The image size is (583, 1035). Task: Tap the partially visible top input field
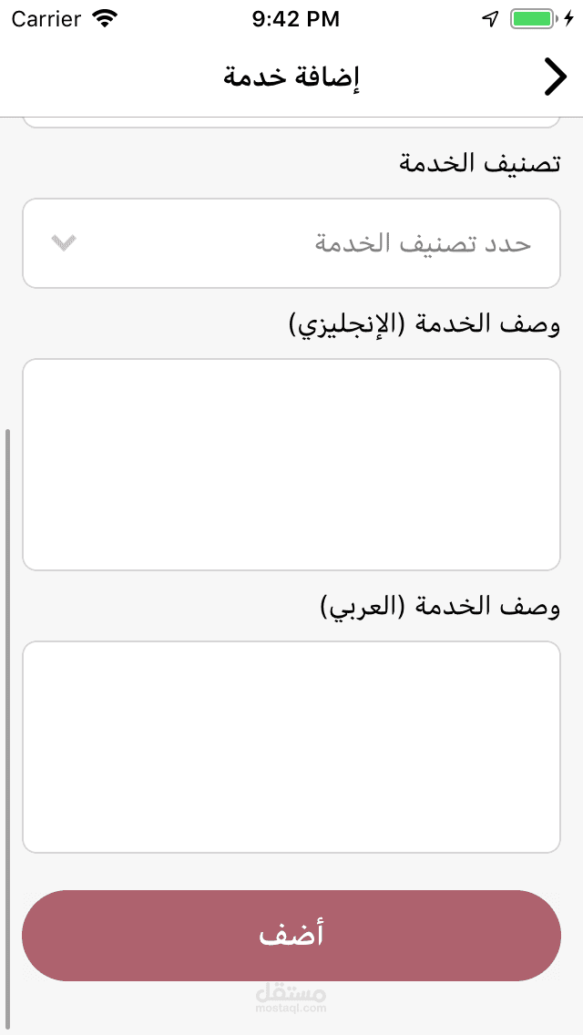click(x=291, y=122)
